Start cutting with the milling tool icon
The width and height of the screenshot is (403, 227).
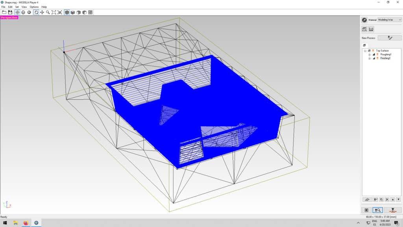(x=392, y=210)
